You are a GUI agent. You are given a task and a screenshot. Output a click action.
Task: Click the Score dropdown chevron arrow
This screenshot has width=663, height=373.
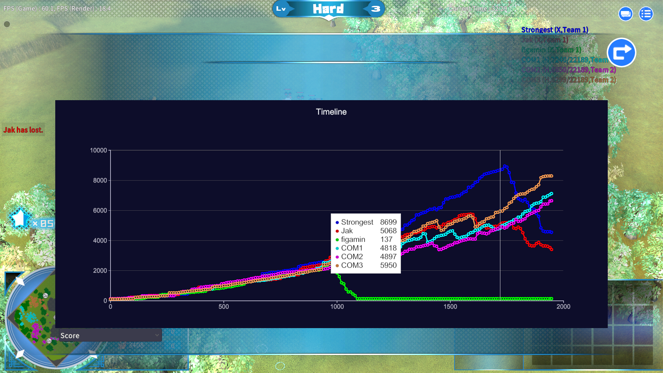click(157, 335)
